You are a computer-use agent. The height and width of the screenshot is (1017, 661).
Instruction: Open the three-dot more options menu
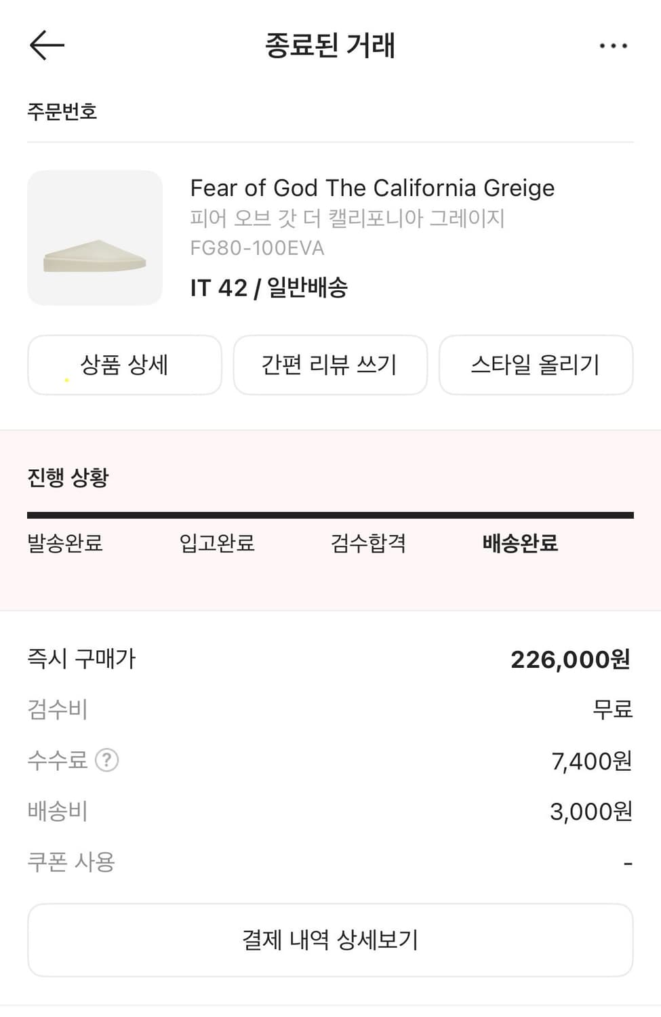pyautogui.click(x=613, y=46)
